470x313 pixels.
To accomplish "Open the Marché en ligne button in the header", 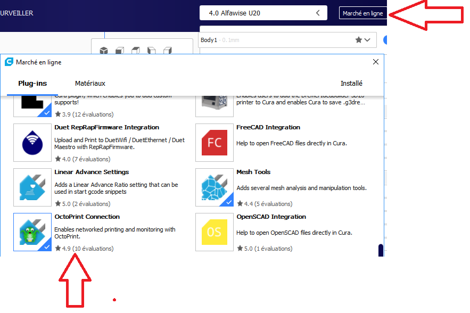I will coord(362,13).
